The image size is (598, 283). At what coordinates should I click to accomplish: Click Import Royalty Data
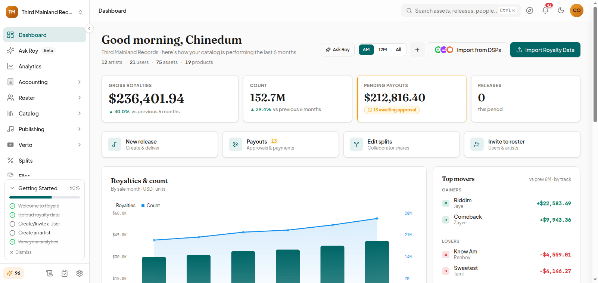tap(545, 50)
